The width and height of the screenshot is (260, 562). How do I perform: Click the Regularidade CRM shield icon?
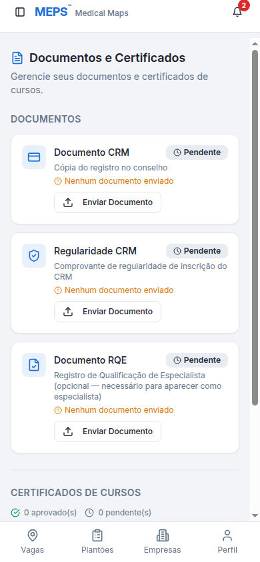[x=34, y=256]
